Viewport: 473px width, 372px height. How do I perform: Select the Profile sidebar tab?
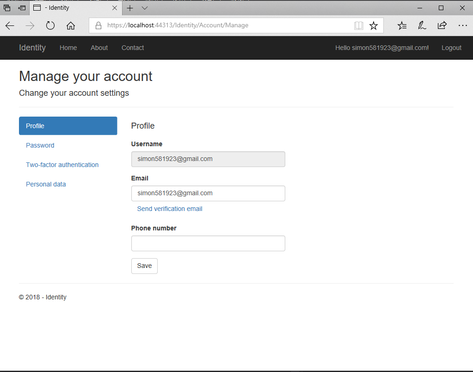[68, 126]
